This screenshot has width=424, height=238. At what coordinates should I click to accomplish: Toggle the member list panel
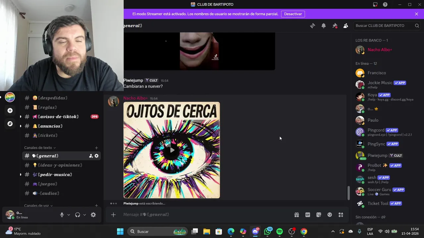coord(346,26)
